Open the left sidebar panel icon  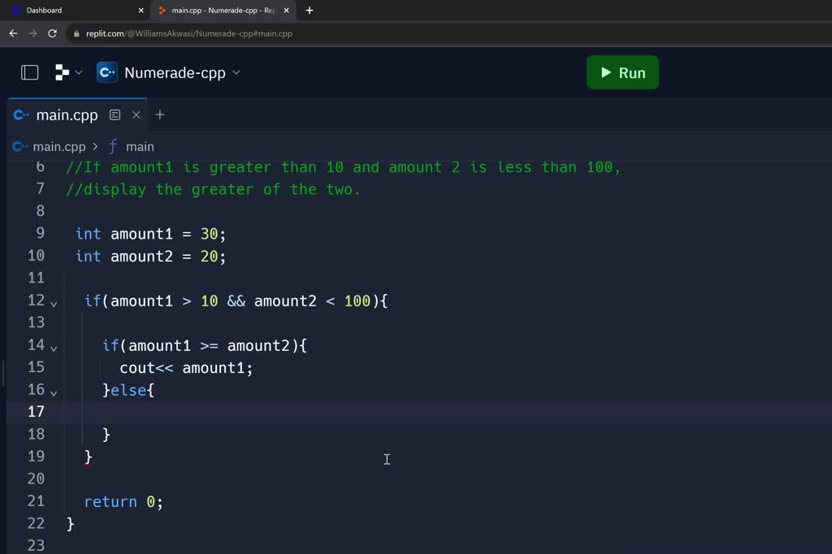[x=29, y=72]
